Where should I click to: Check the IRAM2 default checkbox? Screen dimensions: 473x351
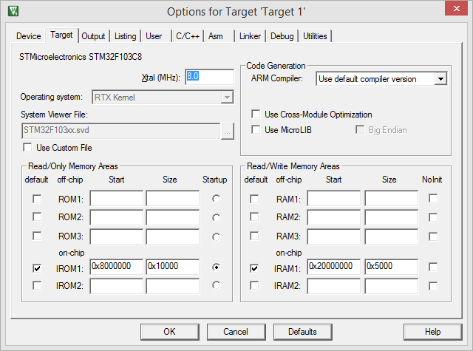click(254, 285)
